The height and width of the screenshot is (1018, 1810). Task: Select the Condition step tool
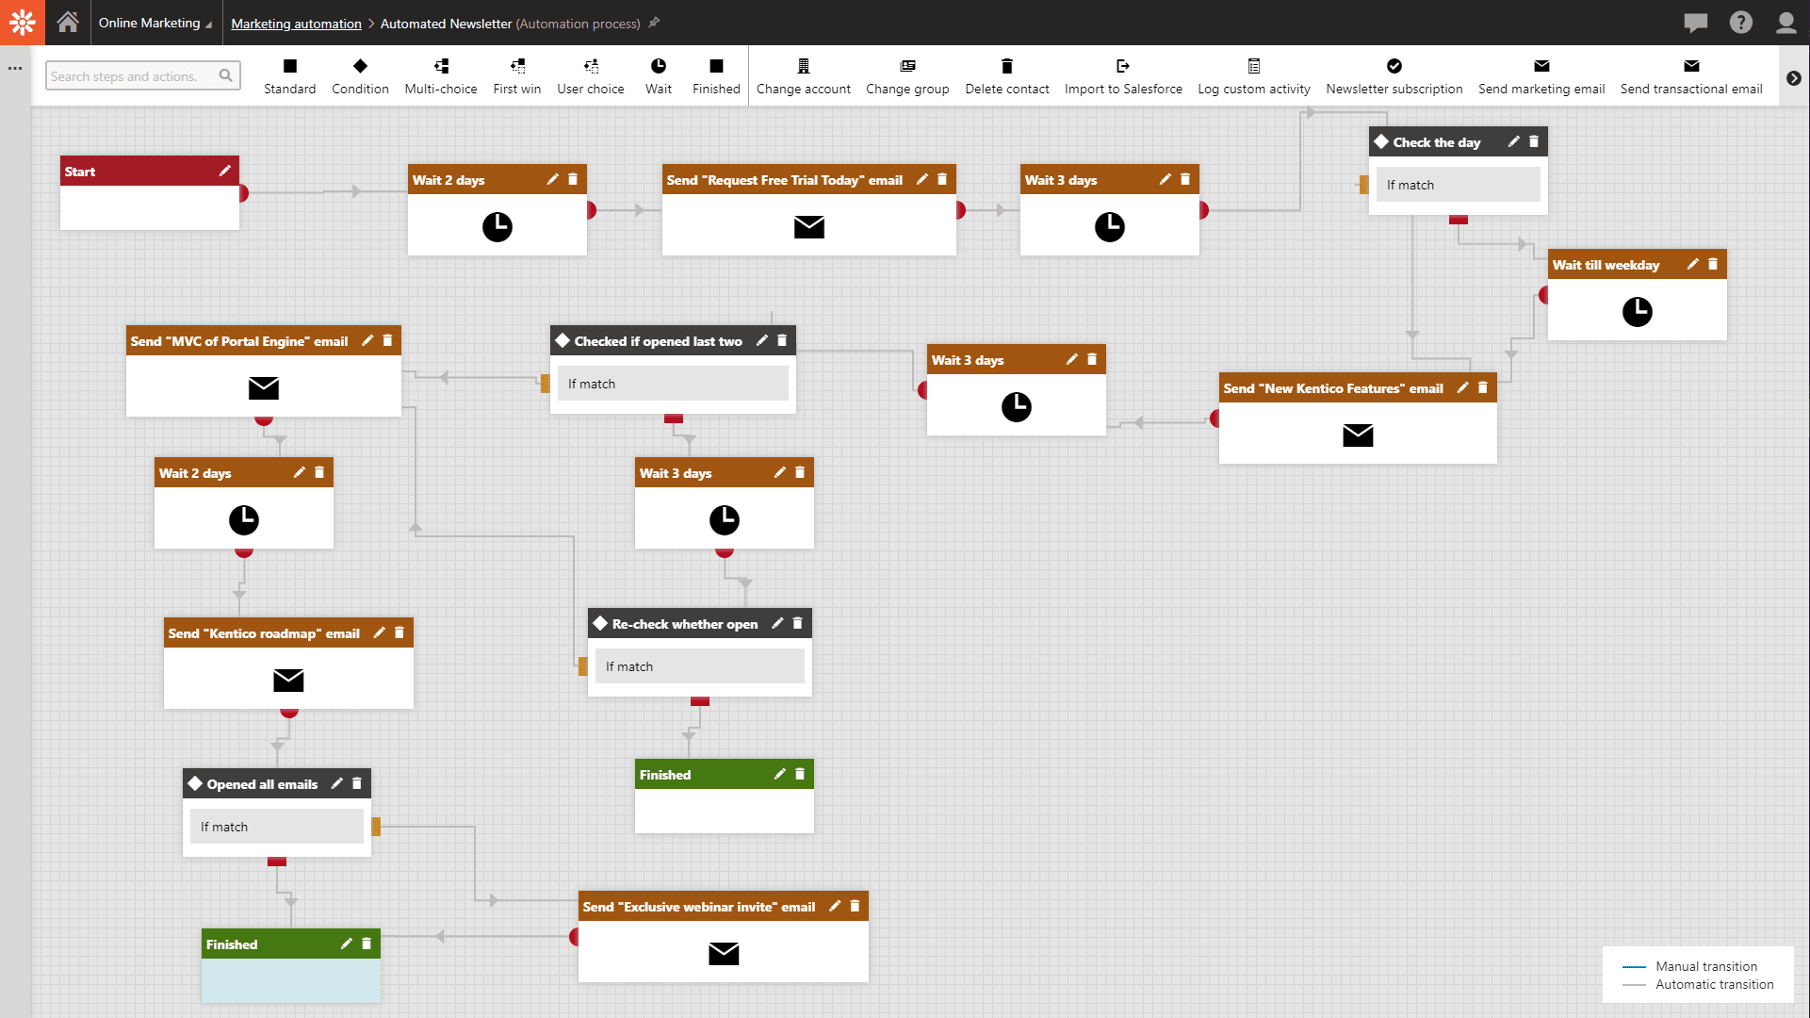click(360, 76)
